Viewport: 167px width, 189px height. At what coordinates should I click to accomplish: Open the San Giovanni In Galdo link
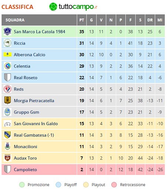coord(36,124)
